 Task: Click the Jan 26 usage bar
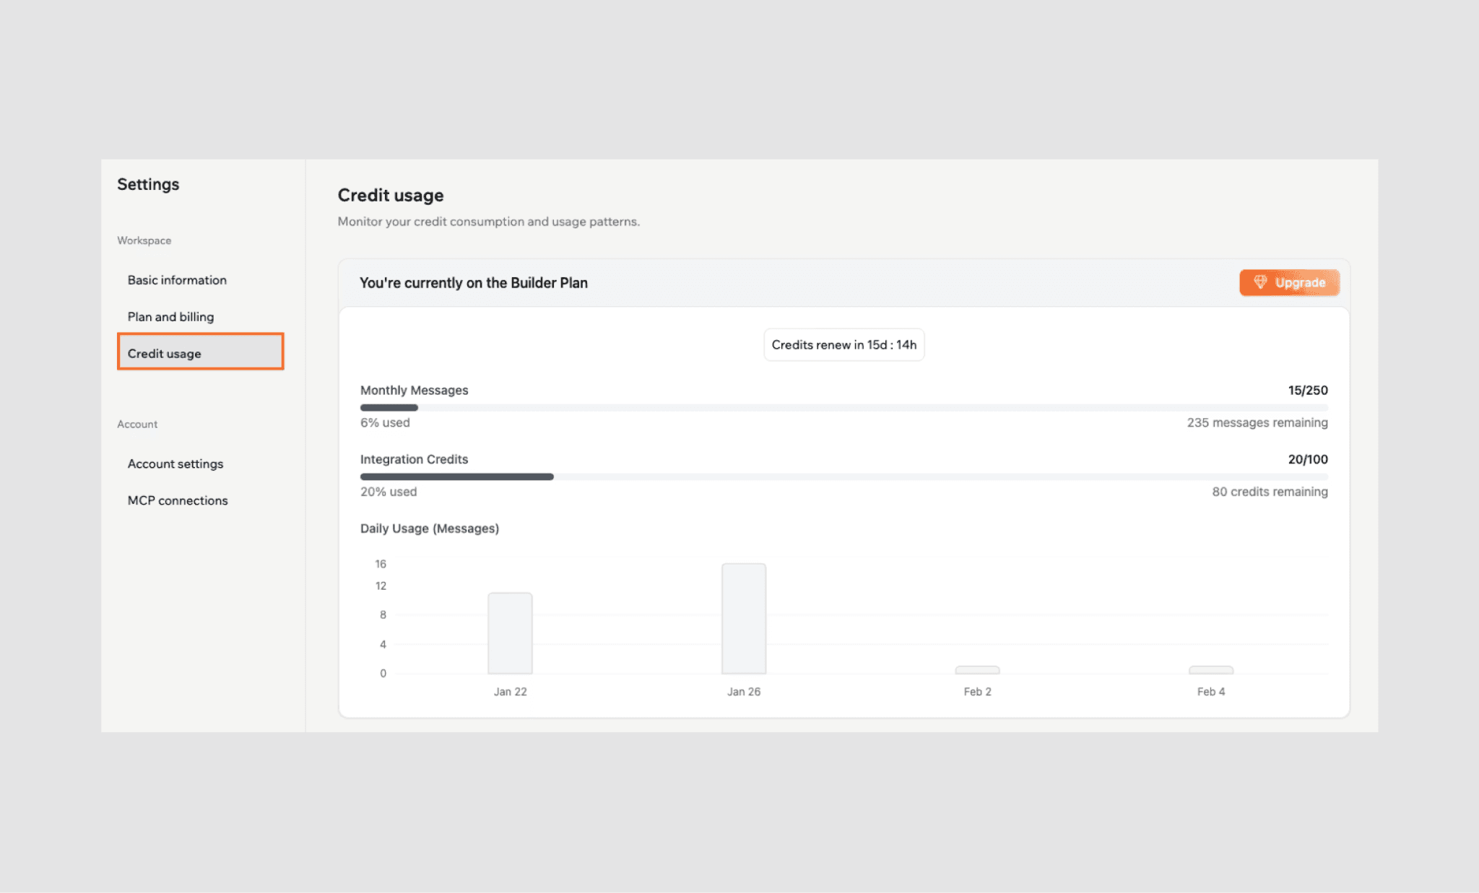pyautogui.click(x=744, y=619)
